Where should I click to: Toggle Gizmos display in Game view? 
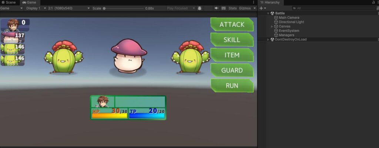coord(245,8)
